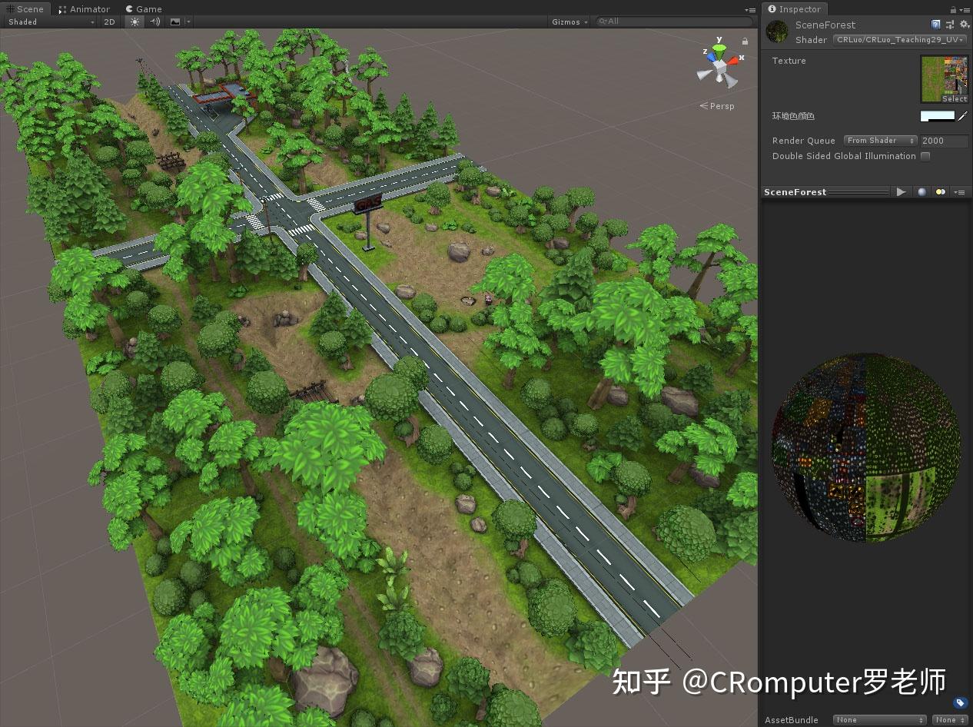
Task: Open the Render Queue From Shader dropdown
Action: (880, 141)
